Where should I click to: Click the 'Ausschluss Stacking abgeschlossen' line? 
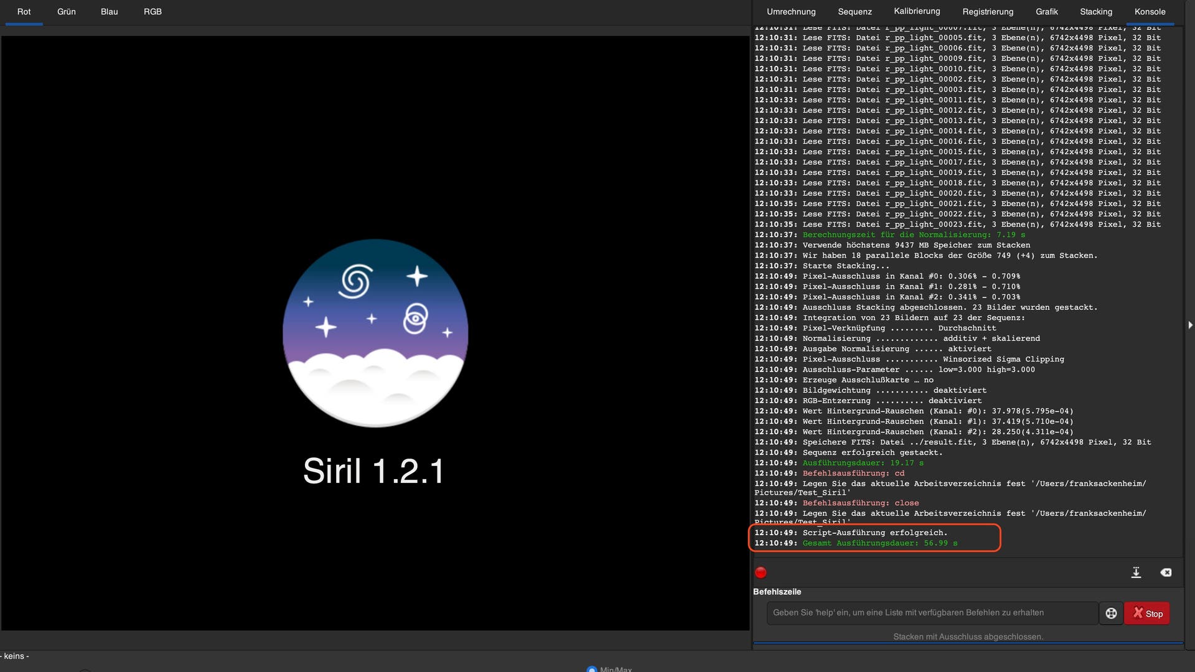tap(926, 307)
